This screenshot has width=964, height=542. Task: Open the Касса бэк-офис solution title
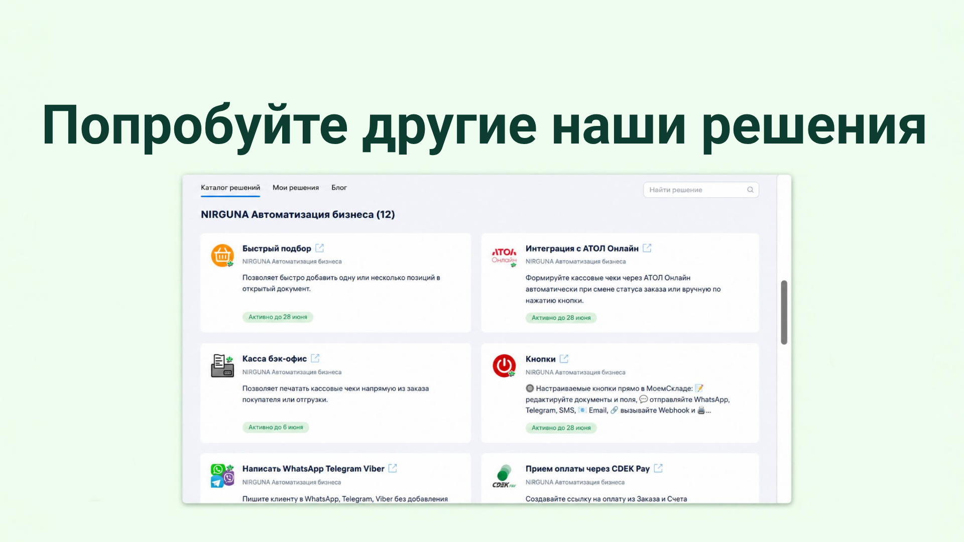tap(275, 359)
